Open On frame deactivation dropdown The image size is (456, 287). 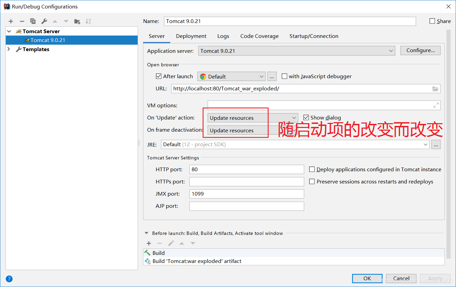click(x=253, y=130)
